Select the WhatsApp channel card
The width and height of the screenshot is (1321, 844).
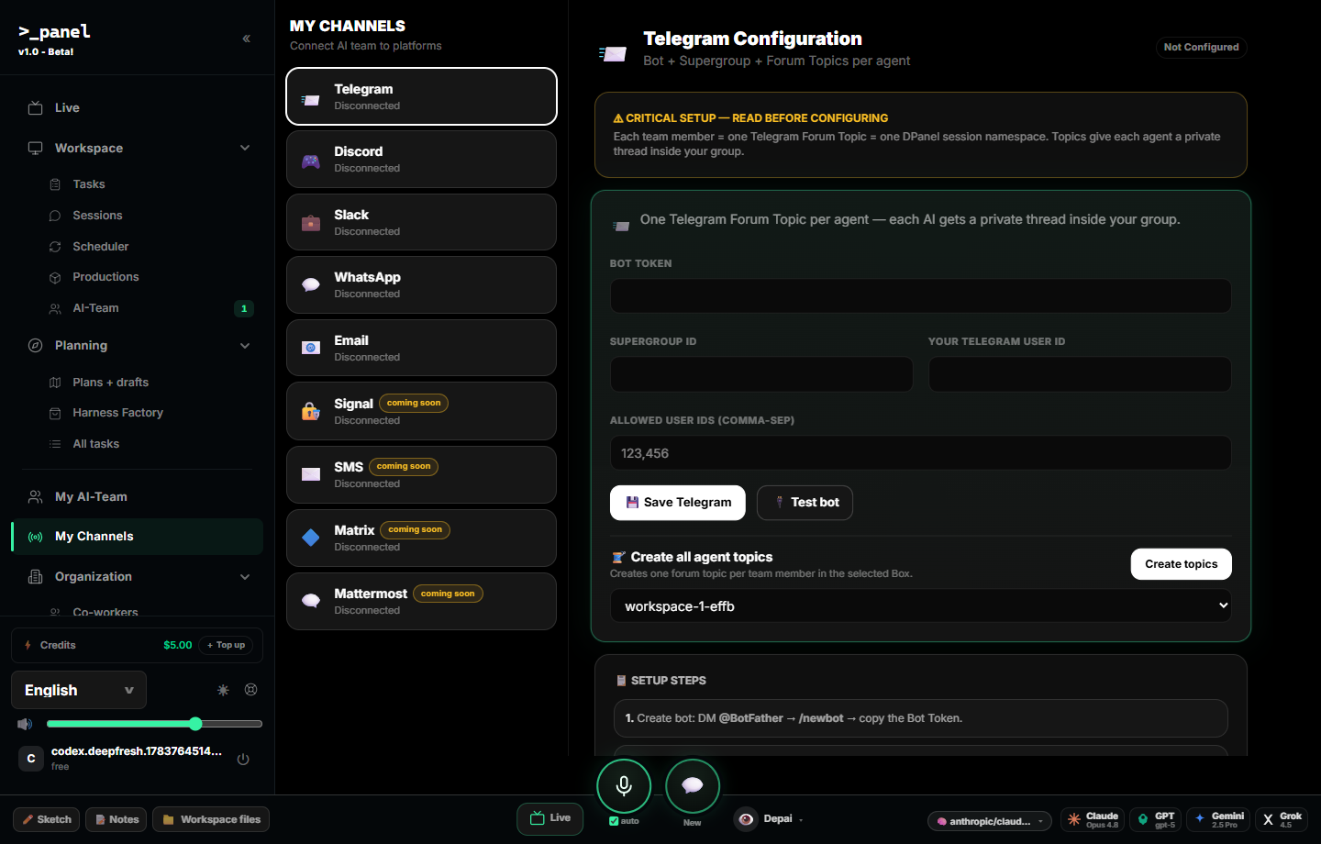coord(421,284)
